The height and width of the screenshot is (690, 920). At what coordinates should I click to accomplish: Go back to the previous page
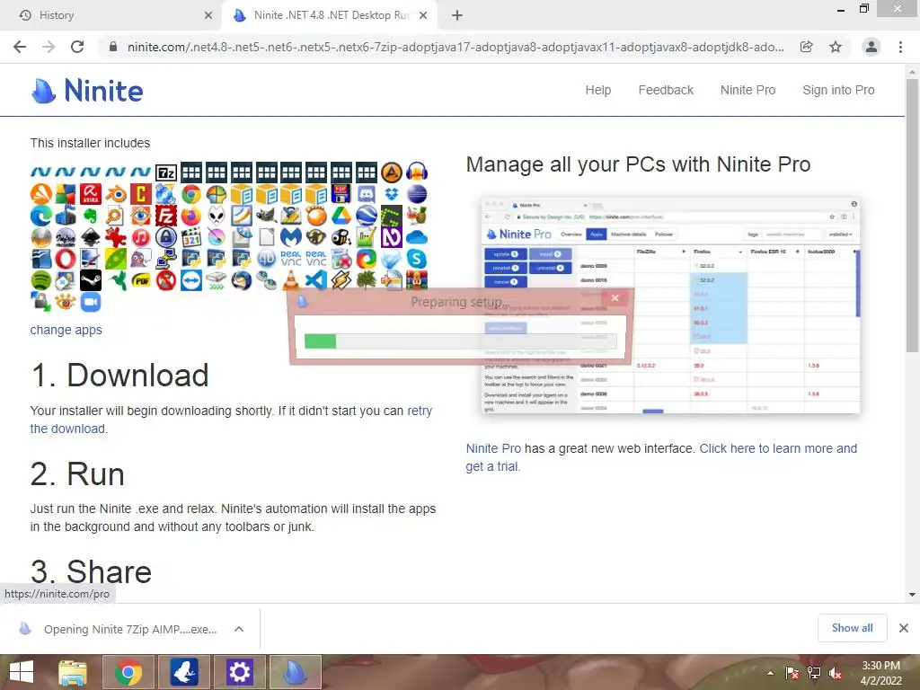(20, 47)
